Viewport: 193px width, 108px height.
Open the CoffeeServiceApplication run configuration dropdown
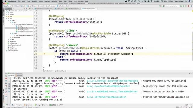[170, 6]
